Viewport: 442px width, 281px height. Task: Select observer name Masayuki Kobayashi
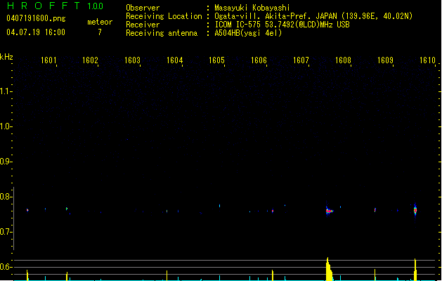pyautogui.click(x=252, y=8)
